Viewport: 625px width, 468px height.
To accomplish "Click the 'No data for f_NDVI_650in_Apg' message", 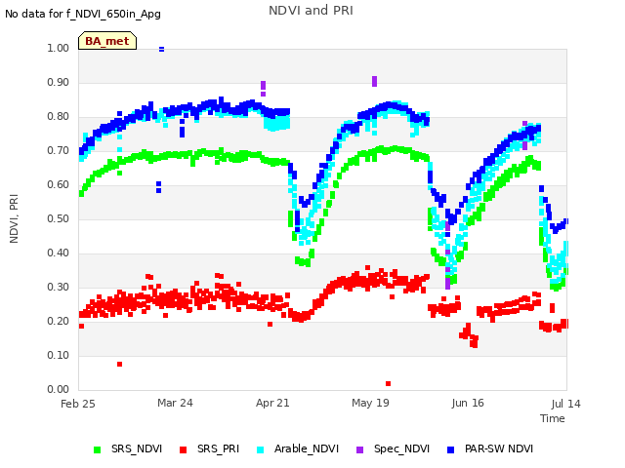I will pyautogui.click(x=83, y=14).
